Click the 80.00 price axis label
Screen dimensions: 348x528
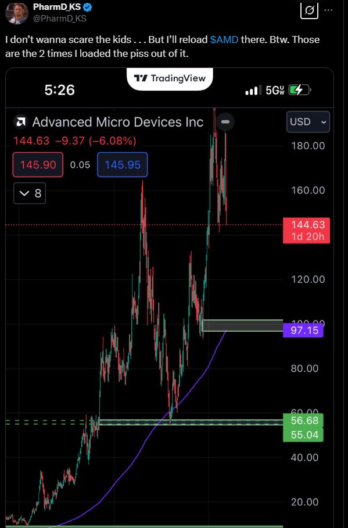click(x=304, y=368)
